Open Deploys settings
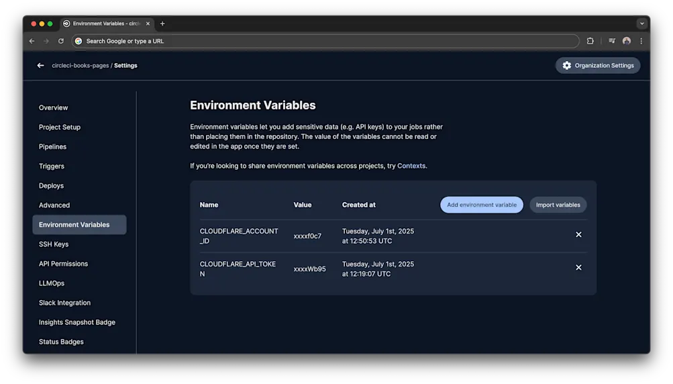Screen dimensions: 673x384 (51, 185)
